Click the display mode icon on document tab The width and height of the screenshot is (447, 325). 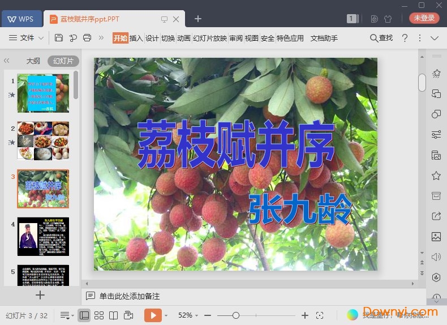pos(164,19)
